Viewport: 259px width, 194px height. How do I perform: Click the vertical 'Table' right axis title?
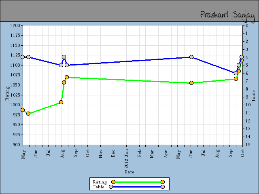point(253,96)
